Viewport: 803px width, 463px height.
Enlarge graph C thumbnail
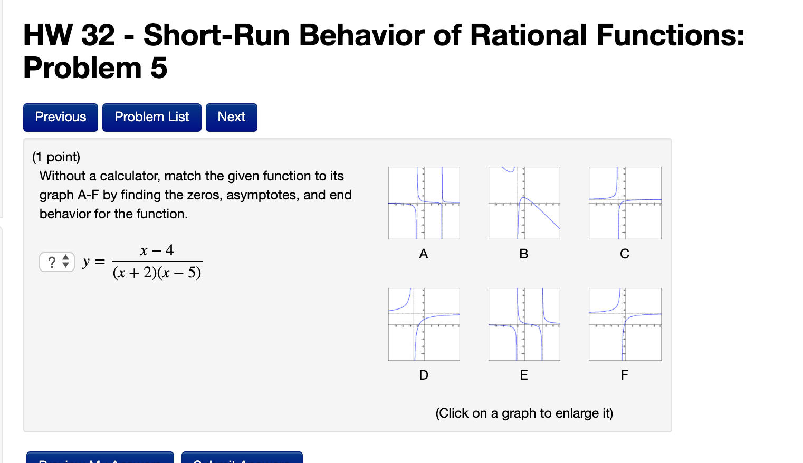tap(625, 203)
